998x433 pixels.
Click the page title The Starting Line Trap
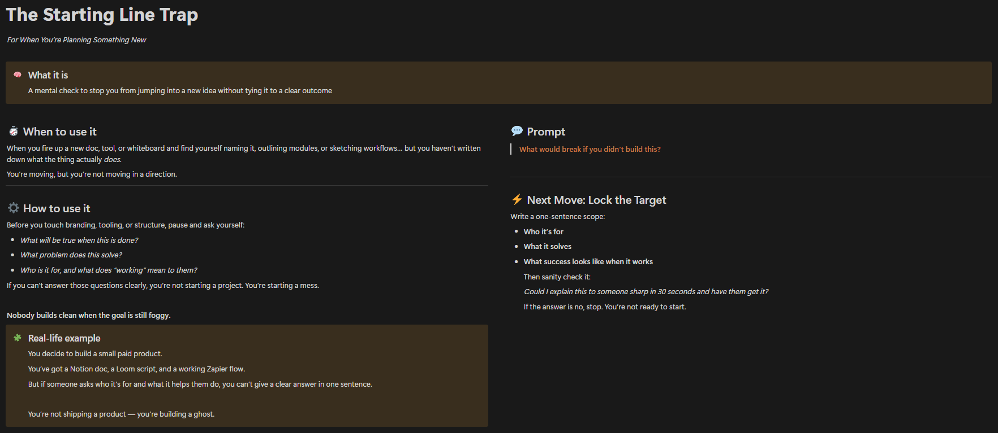(x=102, y=15)
